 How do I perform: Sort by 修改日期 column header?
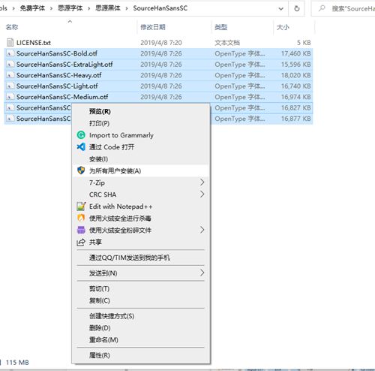pos(153,27)
